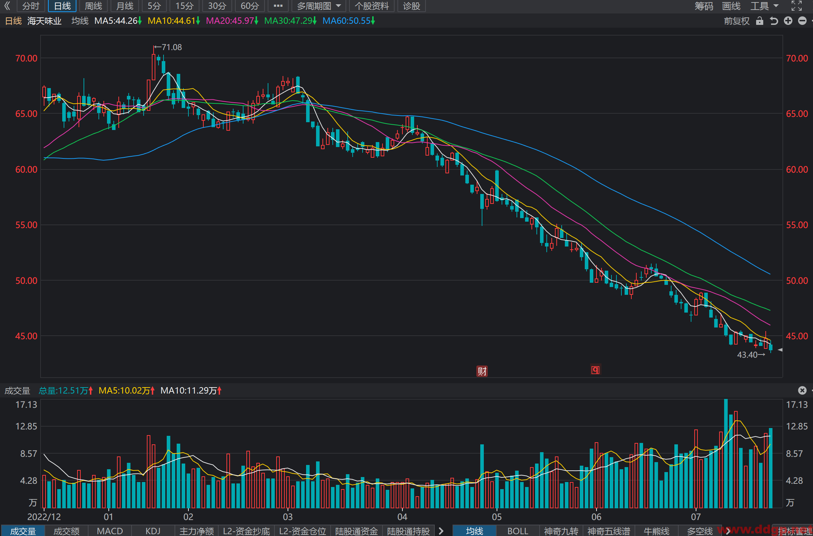This screenshot has height=536, width=813.
Task: Switch to L2-资金仓位 indicator tab
Action: (x=303, y=531)
